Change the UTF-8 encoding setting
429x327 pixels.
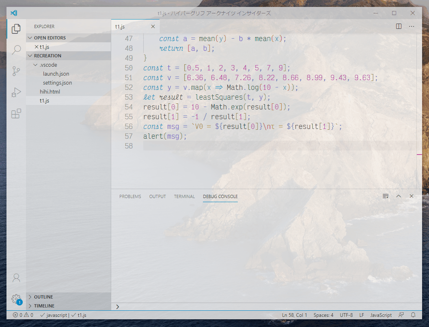point(346,315)
